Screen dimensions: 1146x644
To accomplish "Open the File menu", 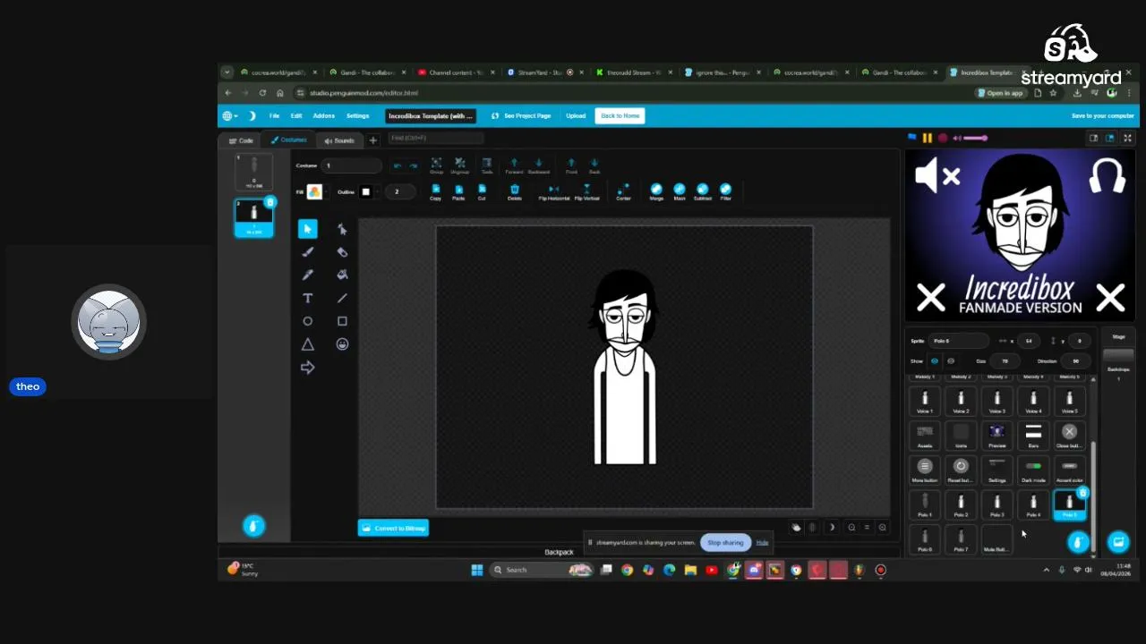I will (274, 115).
